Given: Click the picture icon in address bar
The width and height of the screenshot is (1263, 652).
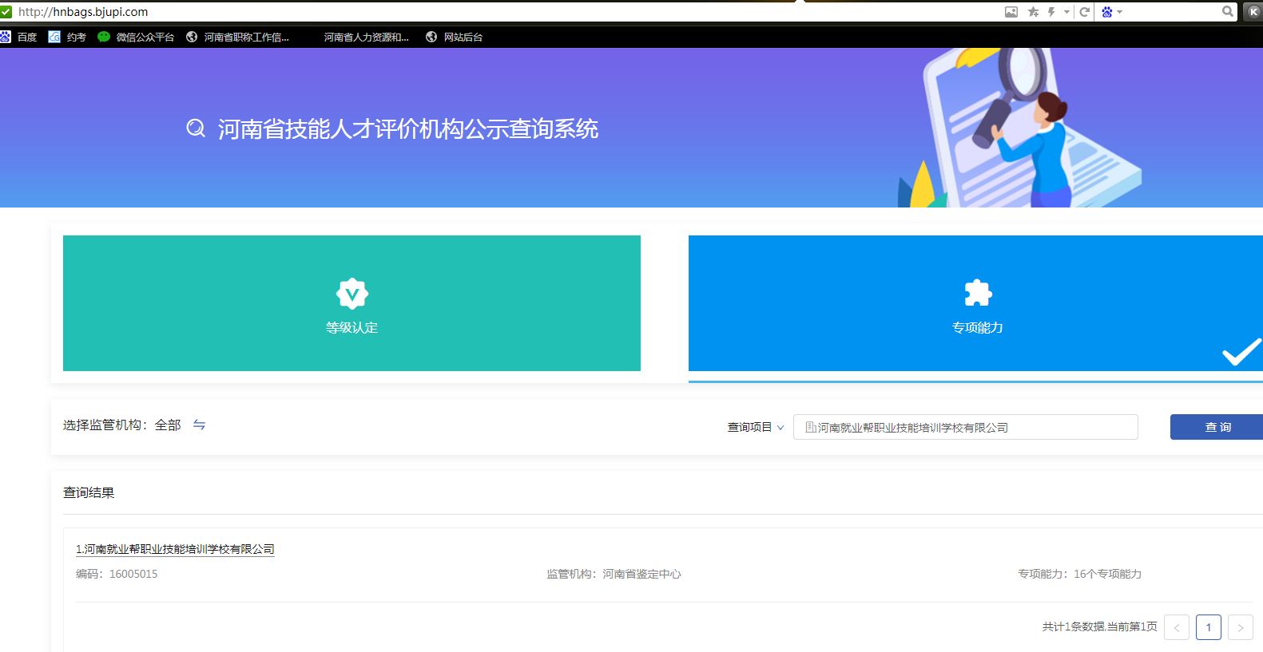Looking at the screenshot, I should point(1011,12).
